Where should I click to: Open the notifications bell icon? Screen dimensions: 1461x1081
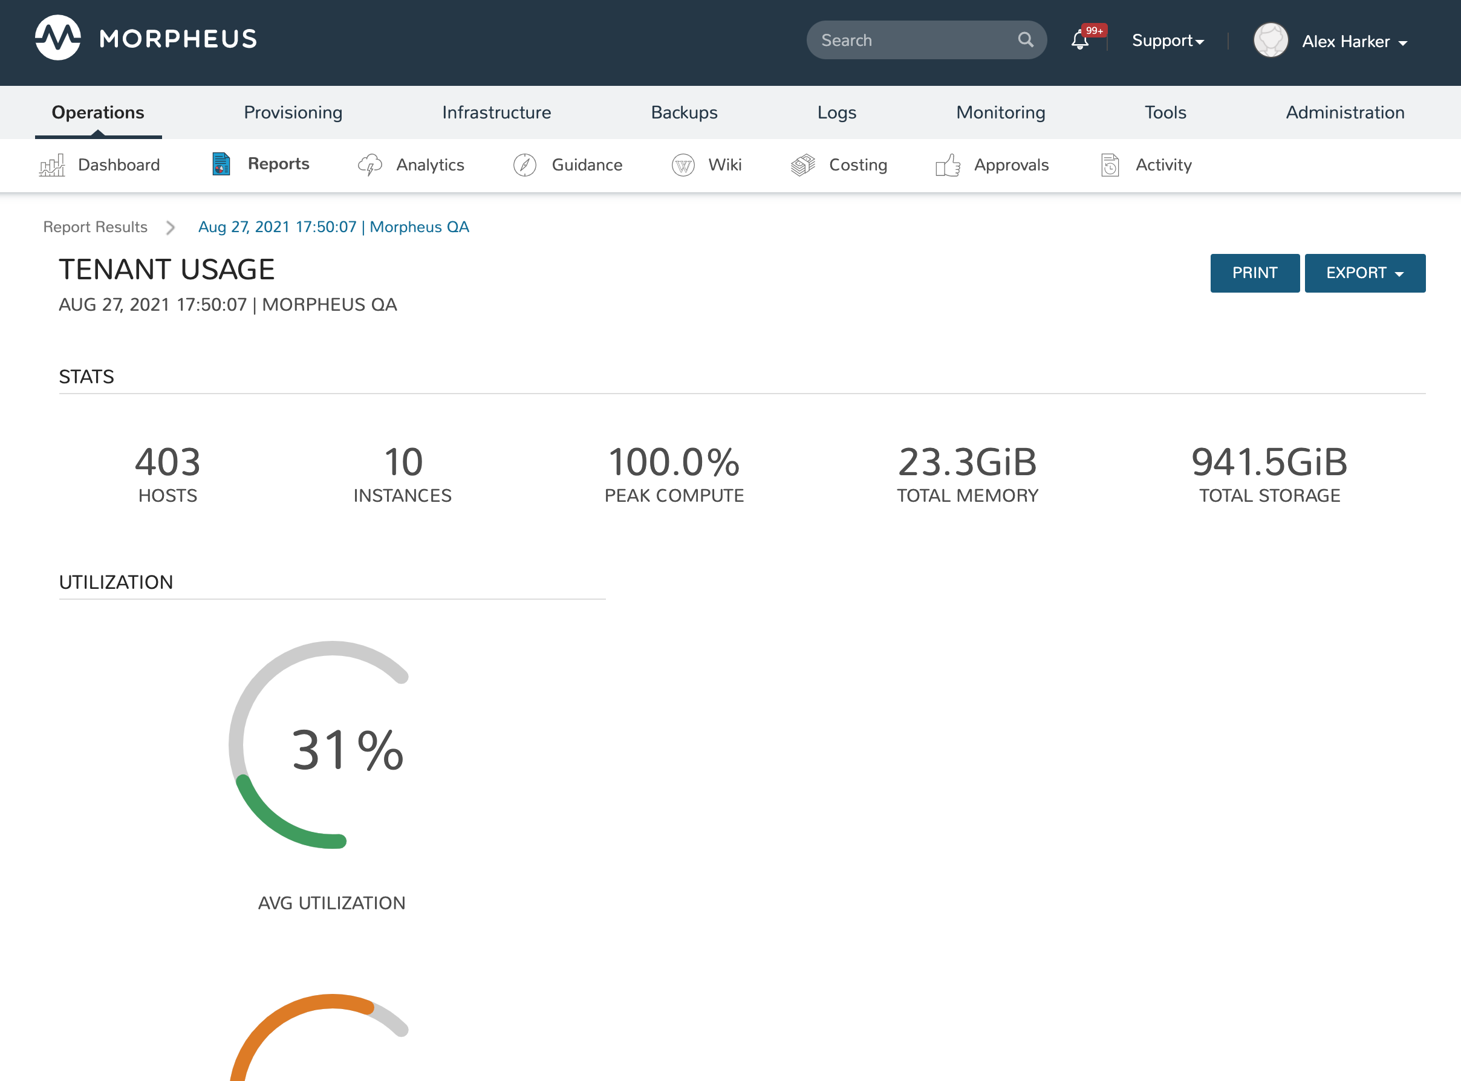point(1080,41)
